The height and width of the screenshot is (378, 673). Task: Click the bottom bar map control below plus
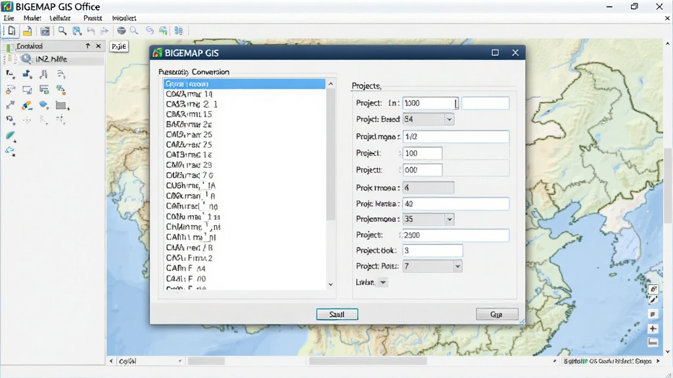[x=653, y=342]
